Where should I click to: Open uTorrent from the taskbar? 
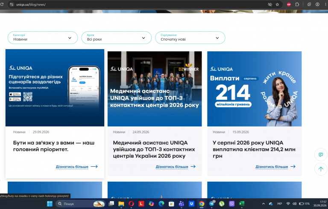(222, 204)
